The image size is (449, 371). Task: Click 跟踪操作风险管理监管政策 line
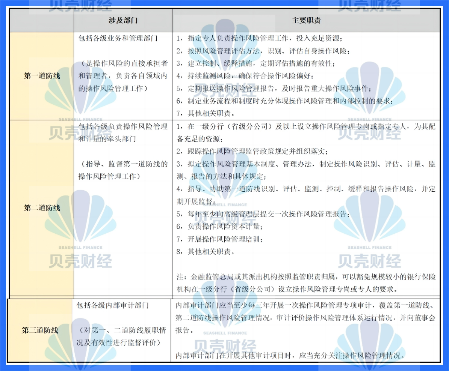(x=252, y=151)
